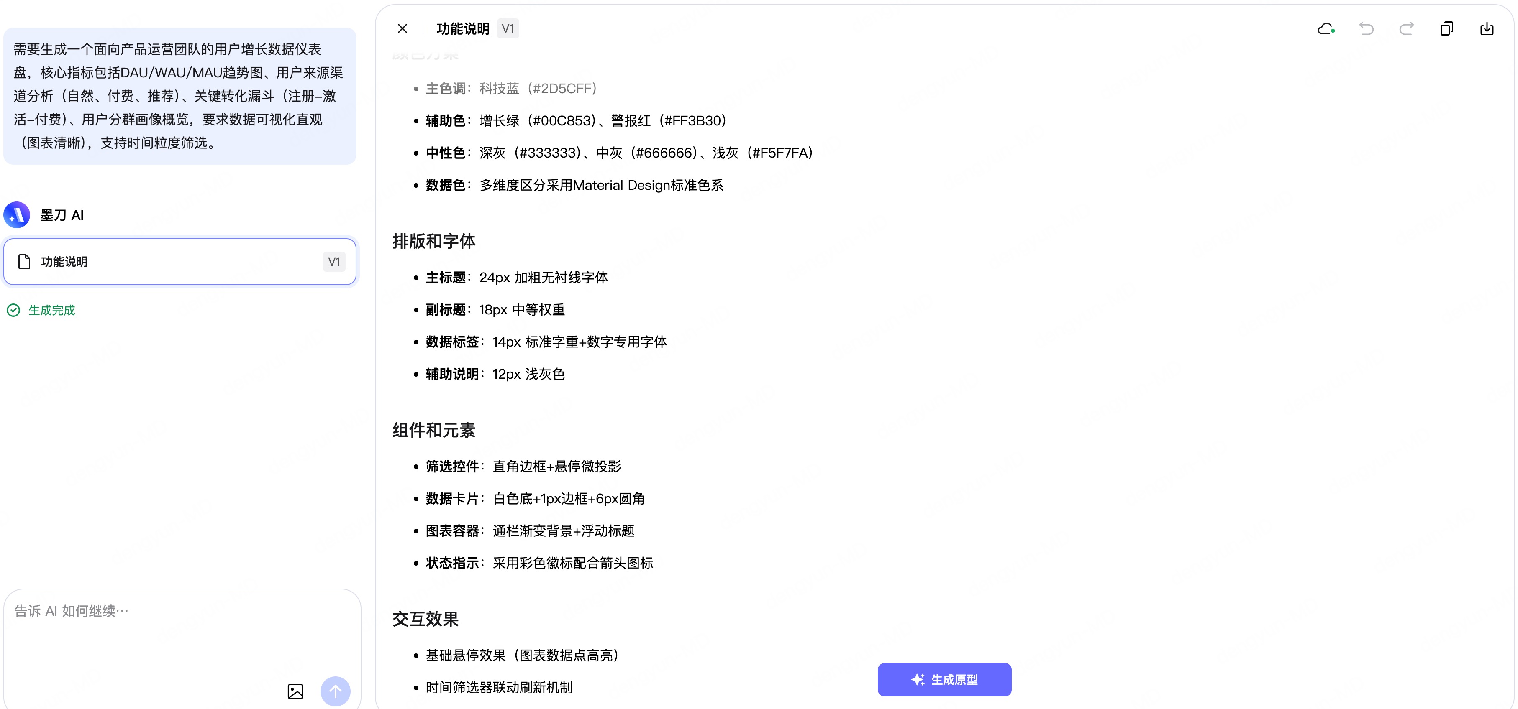1518x709 pixels.
Task: Send the message with arrow button
Action: coord(335,691)
